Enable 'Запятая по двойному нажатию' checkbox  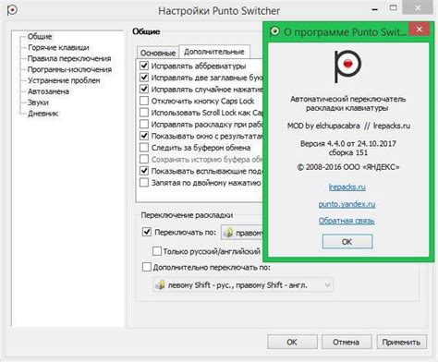click(x=144, y=183)
